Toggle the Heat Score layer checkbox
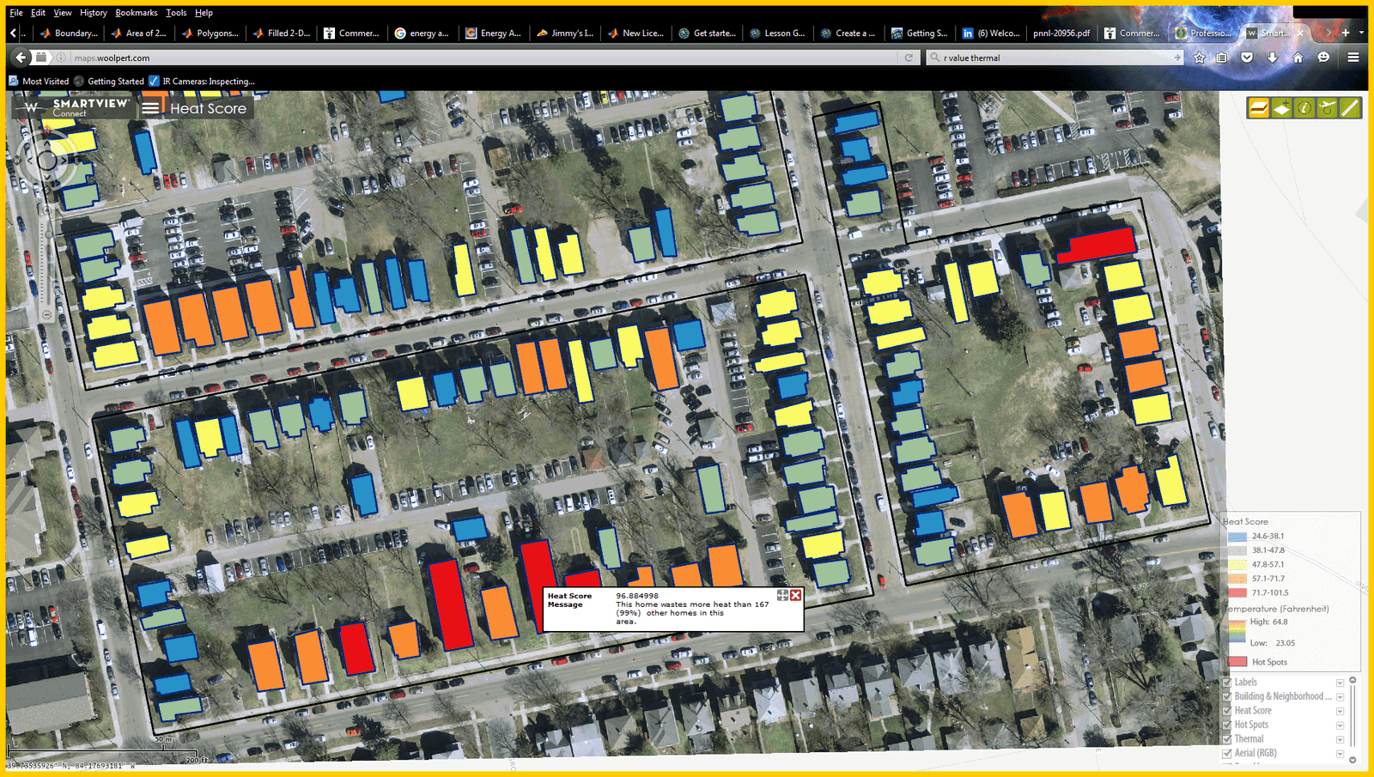 coord(1227,711)
